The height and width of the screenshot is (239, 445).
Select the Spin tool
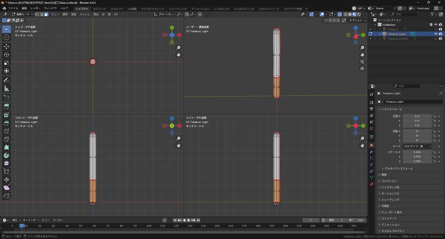tap(6, 155)
